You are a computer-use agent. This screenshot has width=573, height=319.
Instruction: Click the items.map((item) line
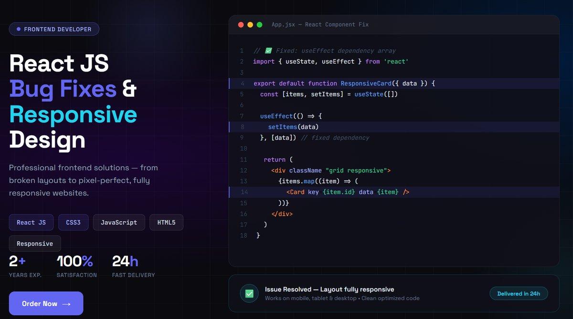(x=318, y=181)
